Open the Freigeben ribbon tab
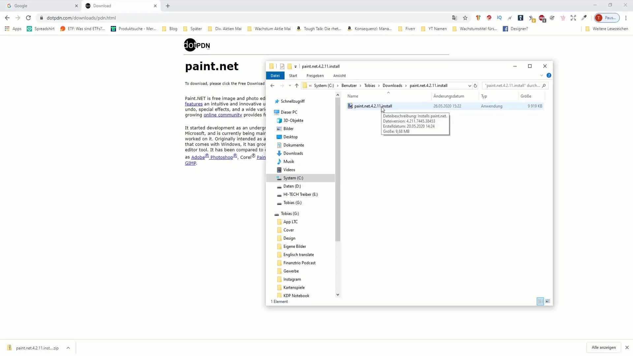Viewport: 633px width, 356px height. [315, 76]
